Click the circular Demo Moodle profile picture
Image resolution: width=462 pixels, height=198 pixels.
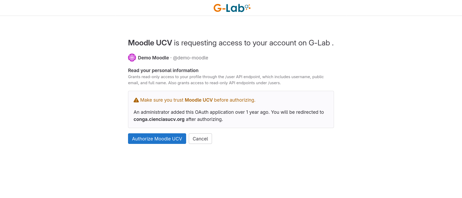coord(132,57)
